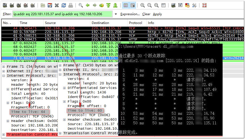The height and width of the screenshot is (139, 245).
Task: Expand Header checksum: 0x000 node
Action: pyautogui.click(x=8, y=121)
